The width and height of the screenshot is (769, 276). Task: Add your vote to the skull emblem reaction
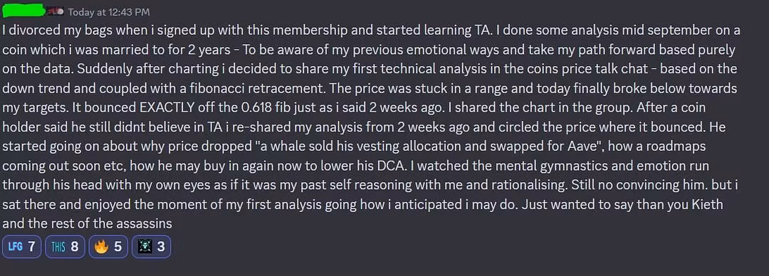[x=151, y=247]
